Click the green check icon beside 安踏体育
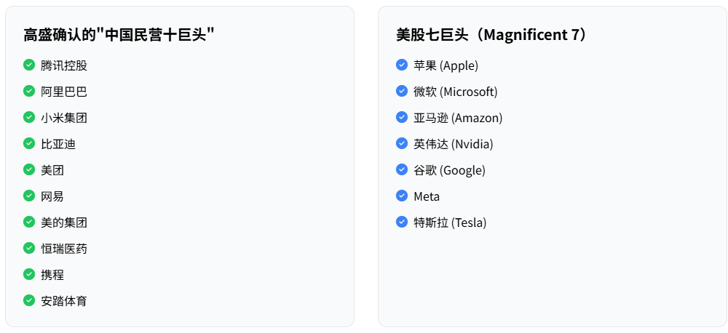 tap(29, 300)
